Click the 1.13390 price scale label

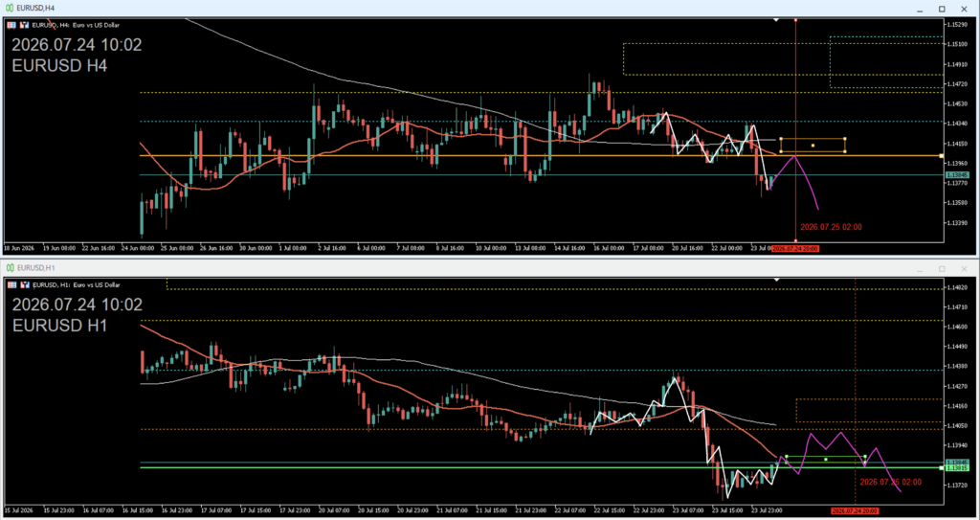pyautogui.click(x=955, y=222)
